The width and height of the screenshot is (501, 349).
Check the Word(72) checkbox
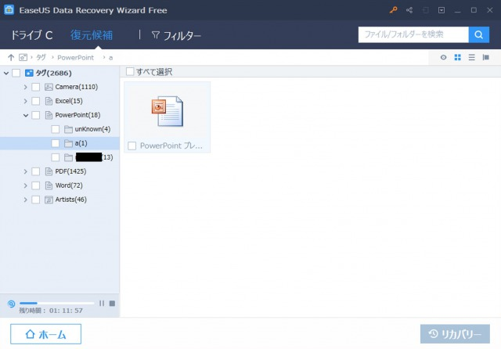tap(36, 185)
